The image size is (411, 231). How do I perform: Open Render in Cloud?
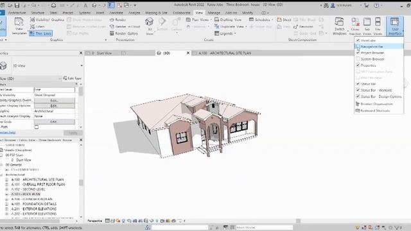pyautogui.click(x=125, y=26)
